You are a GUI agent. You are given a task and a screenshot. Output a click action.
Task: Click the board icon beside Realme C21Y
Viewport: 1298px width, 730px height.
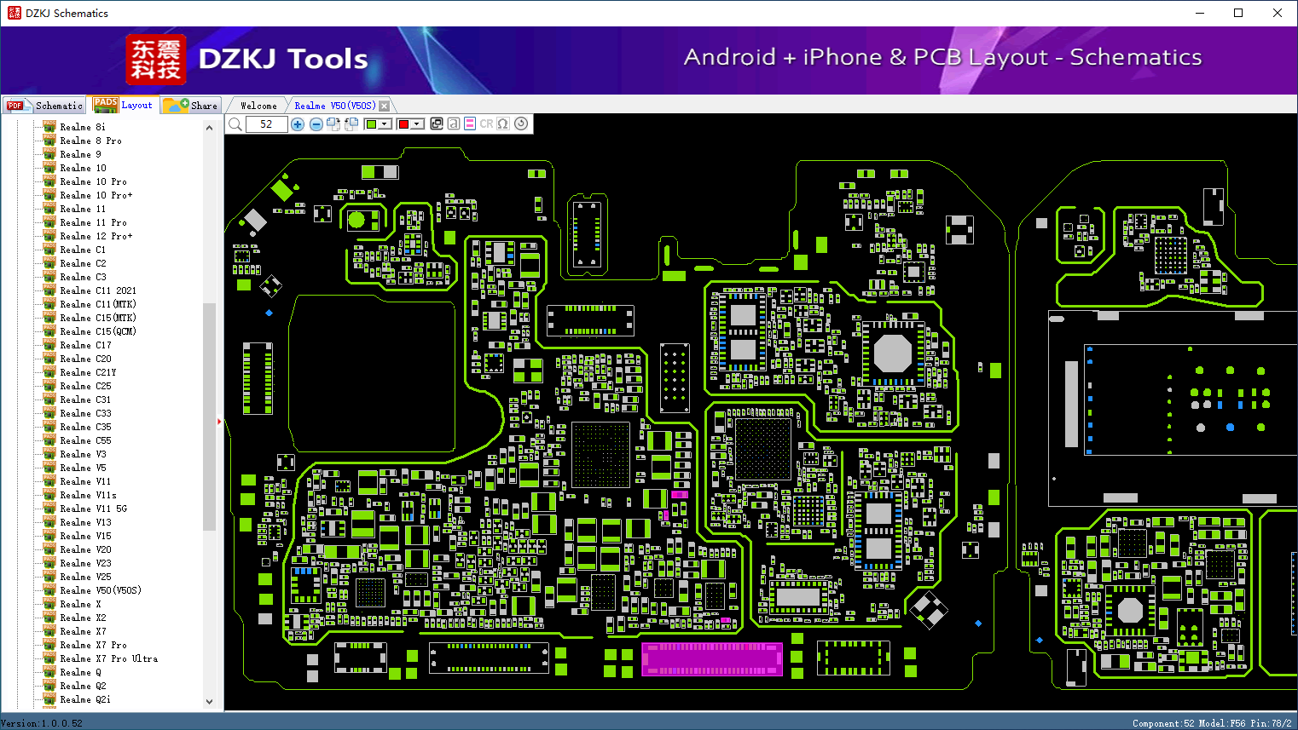click(x=49, y=372)
